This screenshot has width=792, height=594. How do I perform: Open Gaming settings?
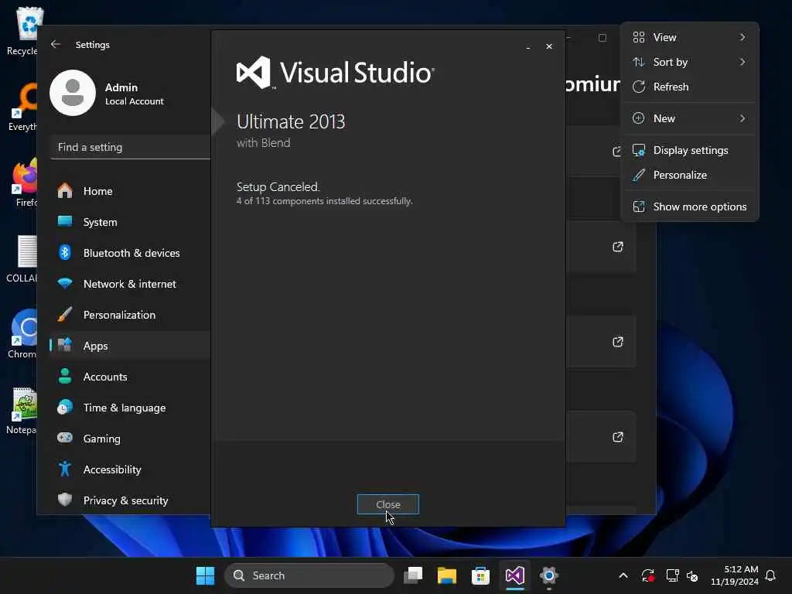(130, 439)
